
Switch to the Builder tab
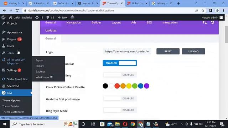coord(96,22)
